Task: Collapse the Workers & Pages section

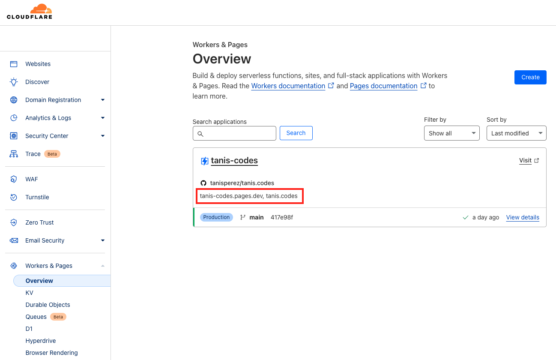Action: pyautogui.click(x=102, y=266)
